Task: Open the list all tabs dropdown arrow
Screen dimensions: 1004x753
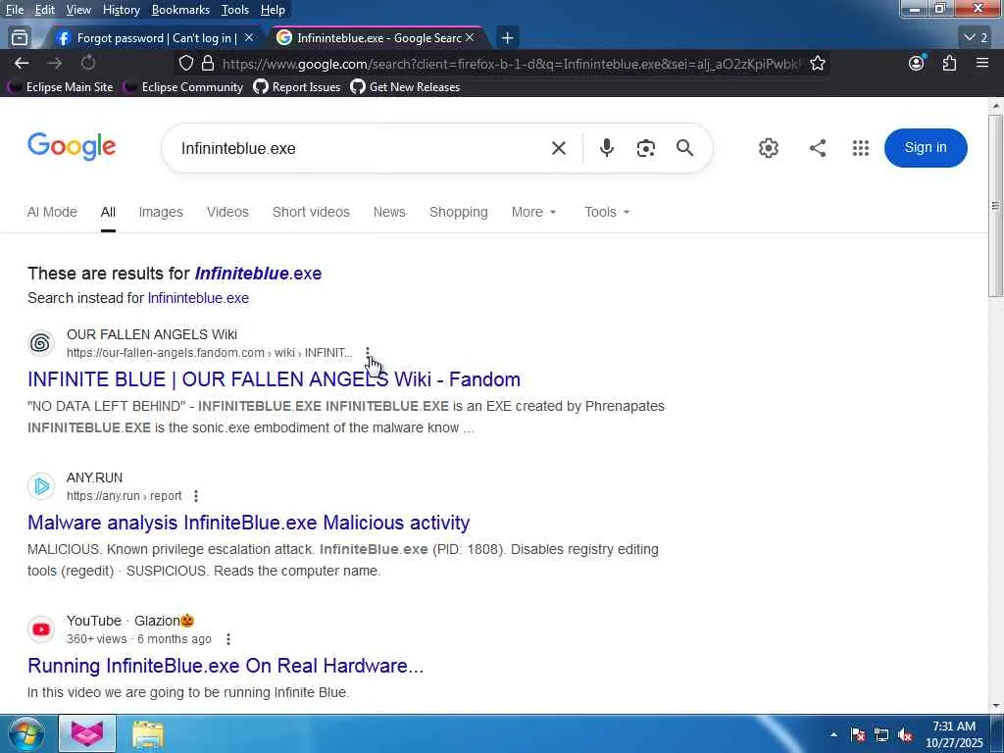Action: [x=977, y=38]
